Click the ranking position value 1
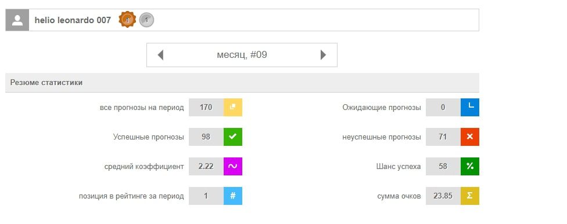 [x=206, y=196]
